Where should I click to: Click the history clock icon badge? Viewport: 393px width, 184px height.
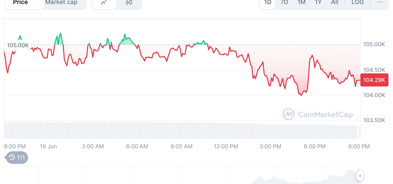click(x=17, y=158)
